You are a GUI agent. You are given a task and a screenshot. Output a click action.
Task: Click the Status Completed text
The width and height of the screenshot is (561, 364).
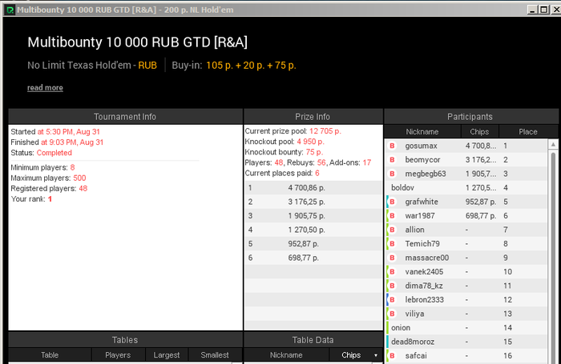(x=54, y=153)
